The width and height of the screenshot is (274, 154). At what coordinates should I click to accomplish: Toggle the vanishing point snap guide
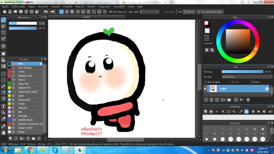coord(78,12)
